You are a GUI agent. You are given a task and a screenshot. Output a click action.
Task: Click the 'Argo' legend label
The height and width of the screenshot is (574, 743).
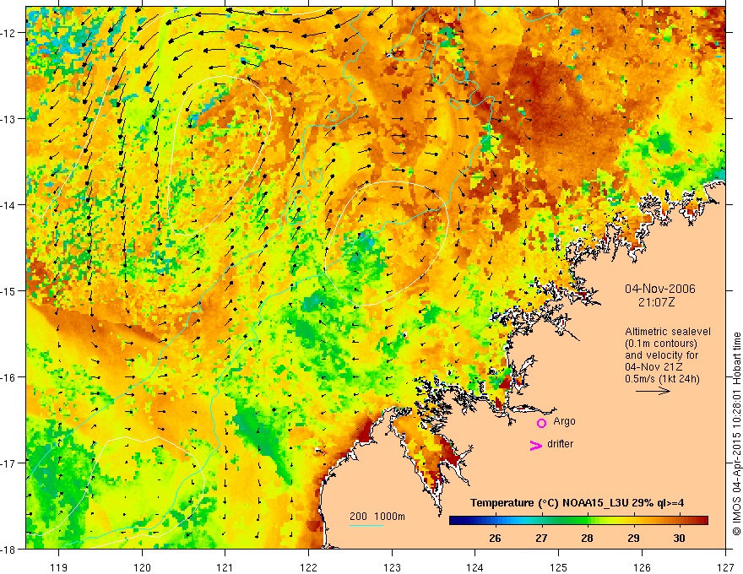pos(564,421)
